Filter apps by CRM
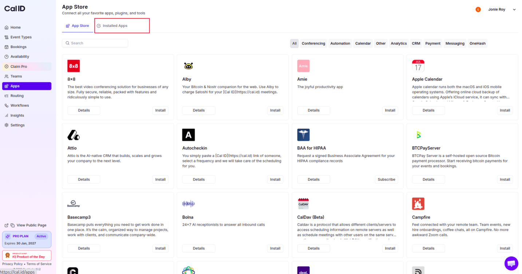The width and height of the screenshot is (522, 274). 416,43
